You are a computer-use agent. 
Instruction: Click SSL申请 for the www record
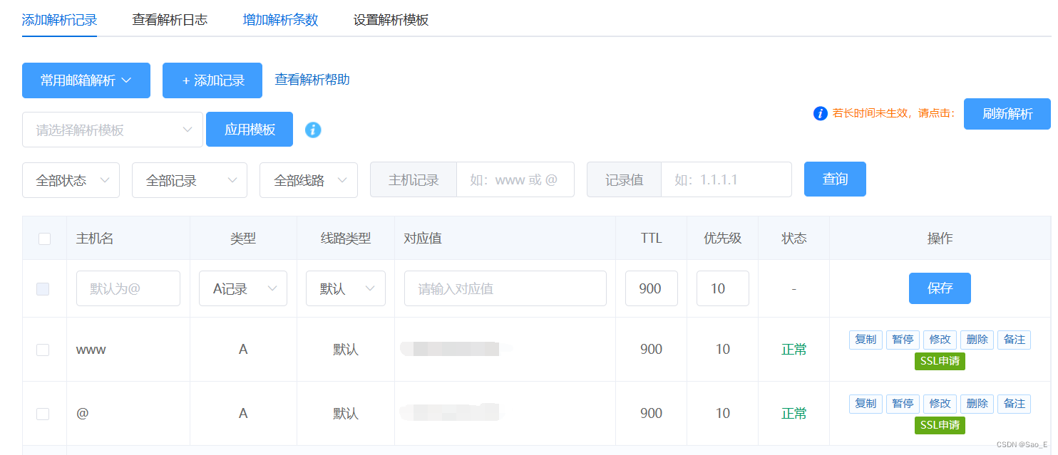pos(940,361)
